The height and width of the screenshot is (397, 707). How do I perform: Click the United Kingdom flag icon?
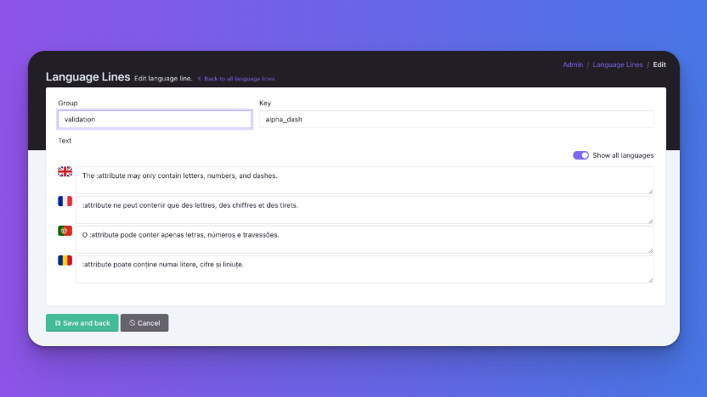tap(65, 171)
